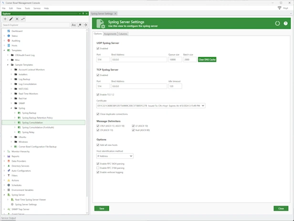Toggle the match case Aa search icon
The width and height of the screenshot is (294, 221).
[73, 25]
